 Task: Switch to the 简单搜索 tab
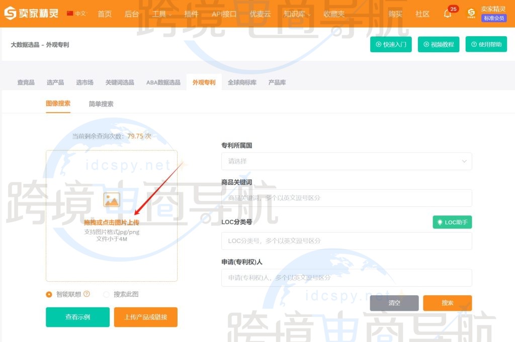click(x=102, y=104)
